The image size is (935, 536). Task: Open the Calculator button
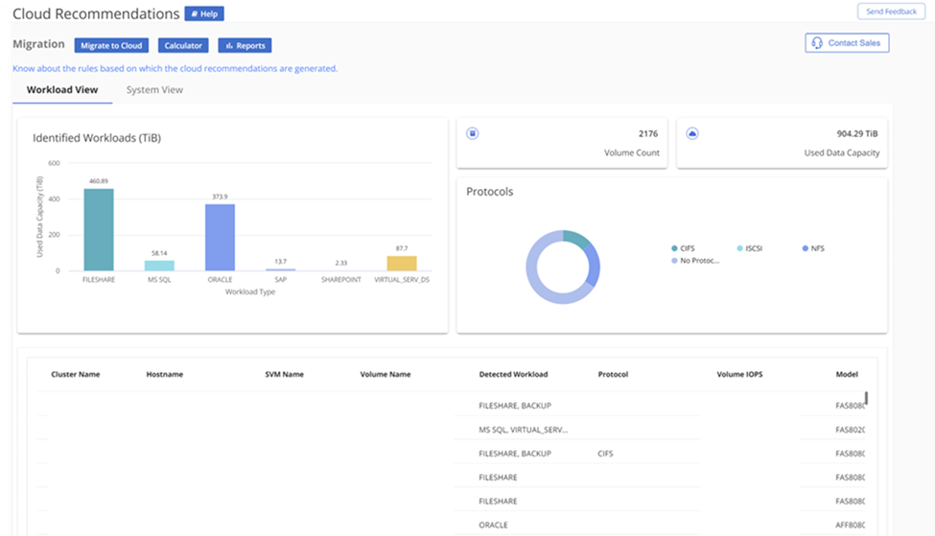click(183, 45)
